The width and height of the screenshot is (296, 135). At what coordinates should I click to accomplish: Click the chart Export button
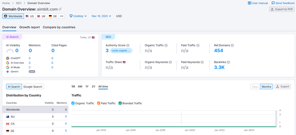[x=283, y=86]
